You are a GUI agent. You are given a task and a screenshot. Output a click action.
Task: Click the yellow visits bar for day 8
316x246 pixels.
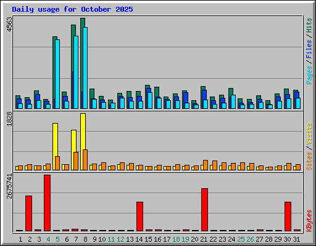click(x=83, y=141)
